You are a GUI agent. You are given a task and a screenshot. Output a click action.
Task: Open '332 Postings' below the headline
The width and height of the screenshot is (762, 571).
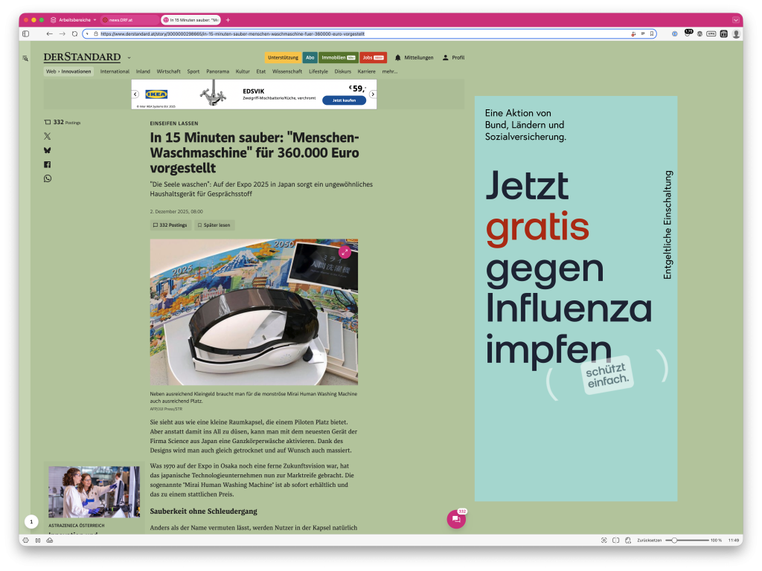coord(172,225)
